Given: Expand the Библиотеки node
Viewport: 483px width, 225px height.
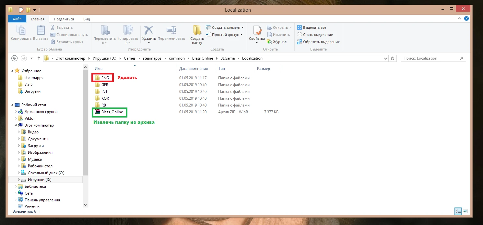Looking at the screenshot, I should click(x=16, y=186).
